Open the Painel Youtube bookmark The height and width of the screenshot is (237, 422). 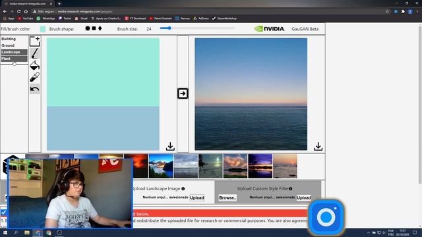(161, 18)
